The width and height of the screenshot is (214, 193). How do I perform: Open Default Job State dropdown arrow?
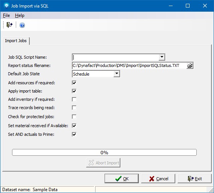(117, 74)
